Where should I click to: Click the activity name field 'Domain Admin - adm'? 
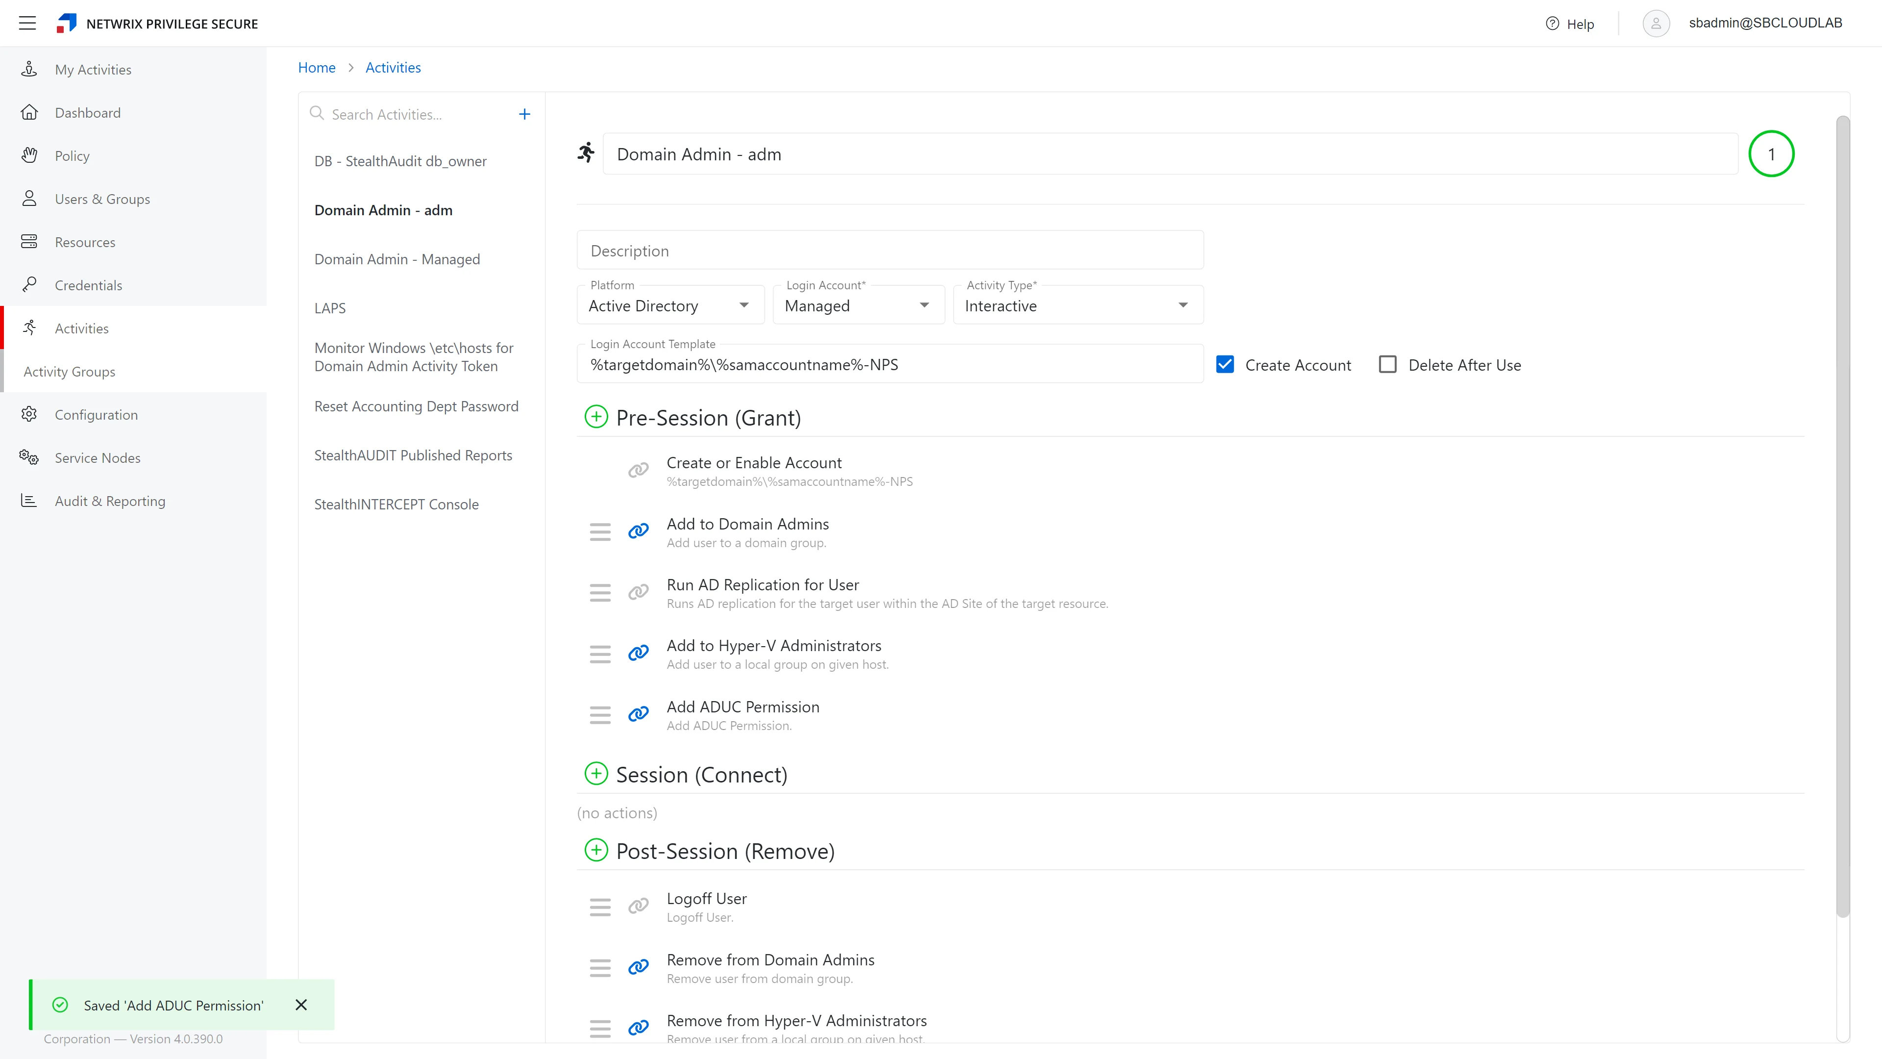coord(1170,153)
